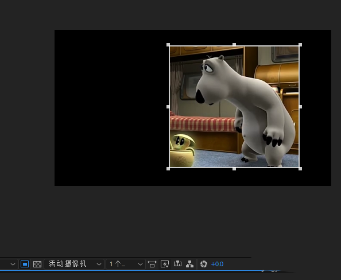The image size is (341, 280).
Task: Open the composition flowchart icon
Action: (189, 264)
